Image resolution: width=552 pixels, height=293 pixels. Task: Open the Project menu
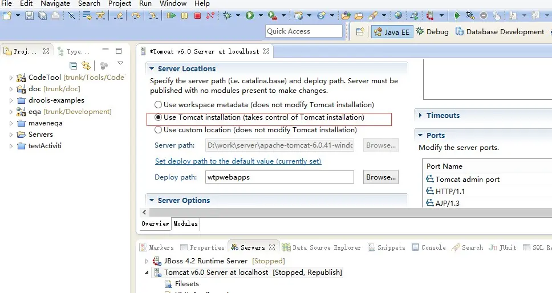[120, 3]
